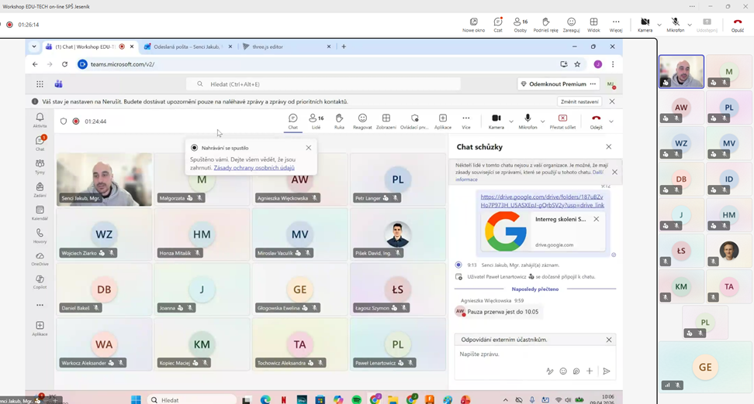The height and width of the screenshot is (404, 754).
Task: Raise hand with Podnieś rękę button
Action: pyautogui.click(x=545, y=24)
